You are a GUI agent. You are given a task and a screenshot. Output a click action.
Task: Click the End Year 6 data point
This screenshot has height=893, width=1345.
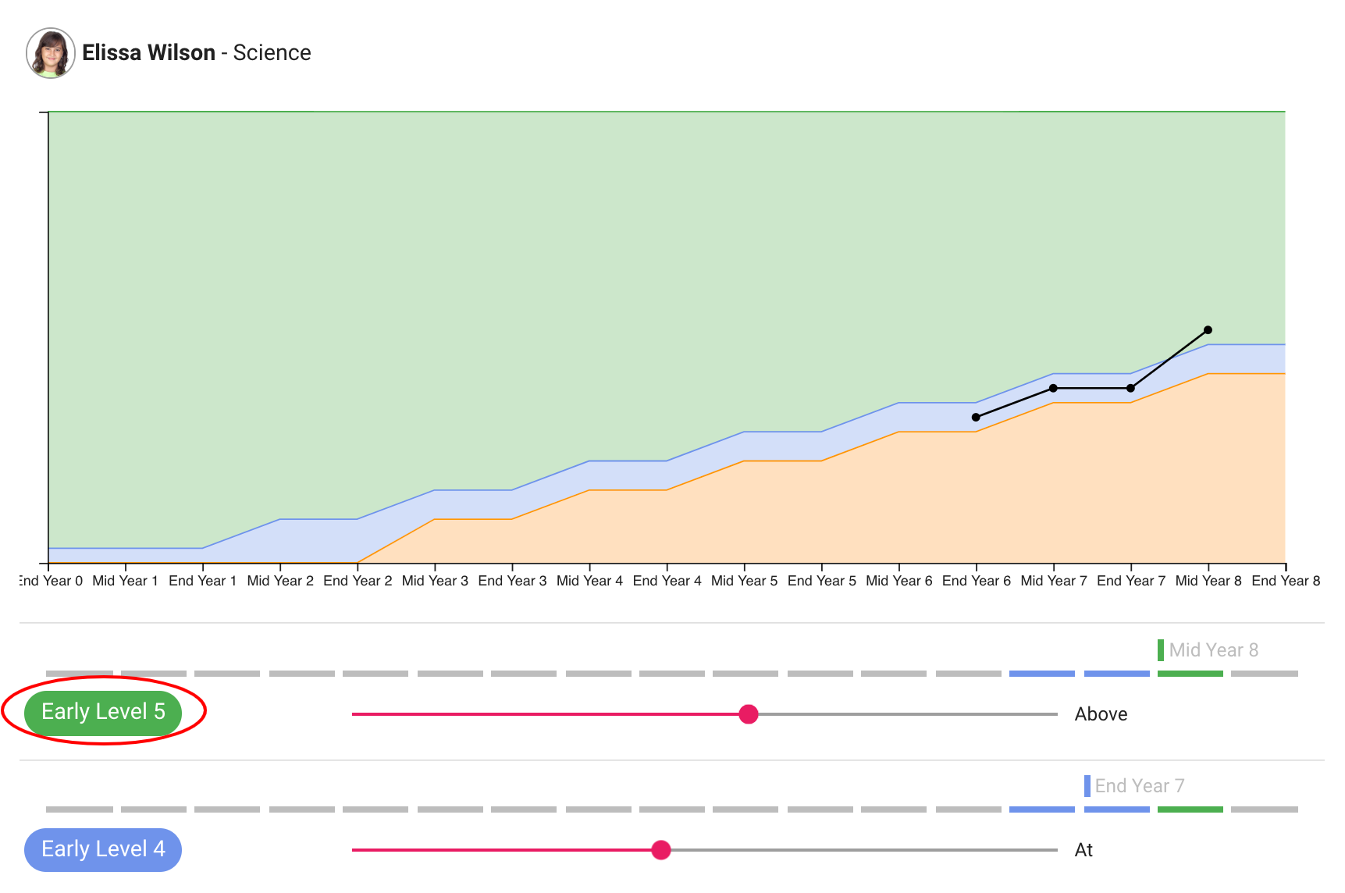pos(976,418)
